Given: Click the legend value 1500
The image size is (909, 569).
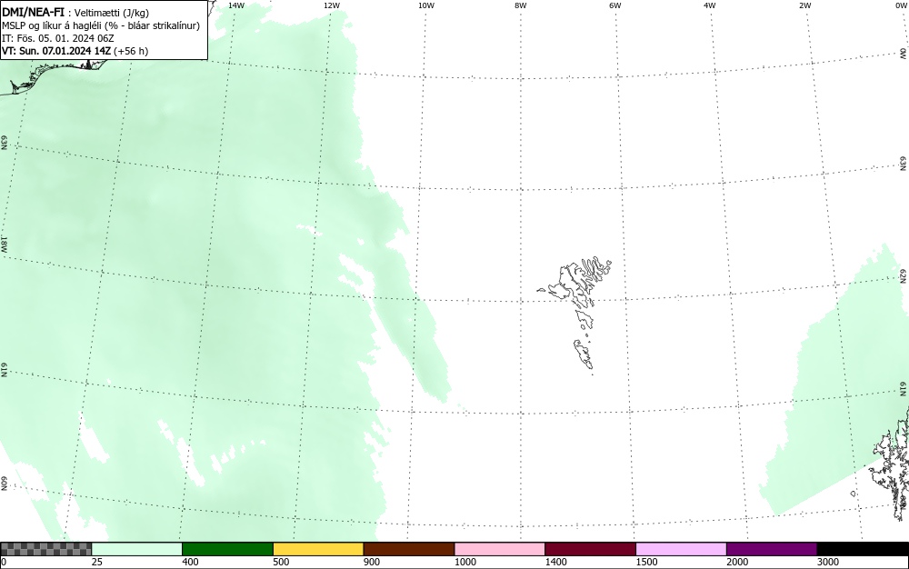Looking at the screenshot, I should pos(646,562).
